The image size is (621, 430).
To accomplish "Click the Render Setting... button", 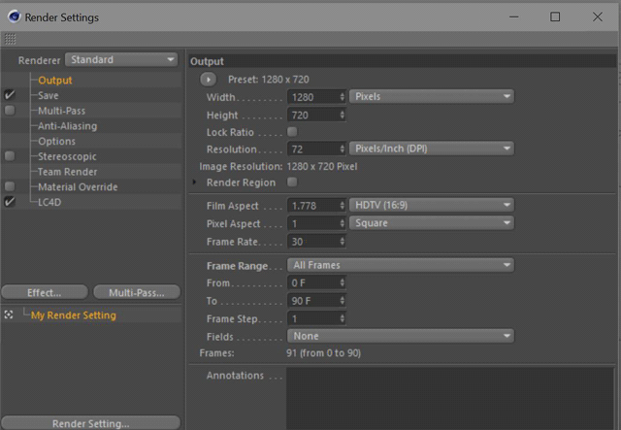I will (90, 423).
